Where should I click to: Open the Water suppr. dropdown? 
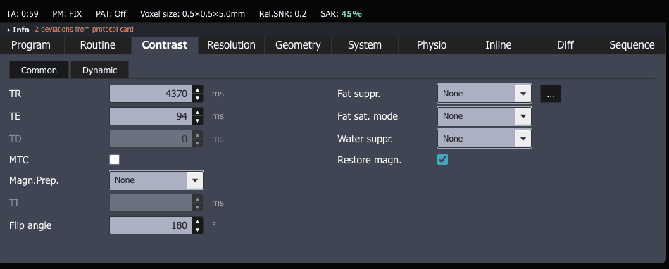point(484,139)
